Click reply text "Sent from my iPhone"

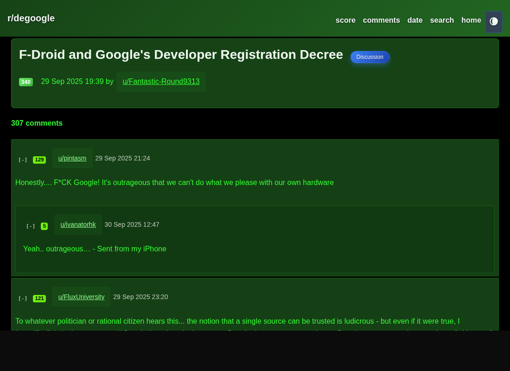tap(132, 249)
